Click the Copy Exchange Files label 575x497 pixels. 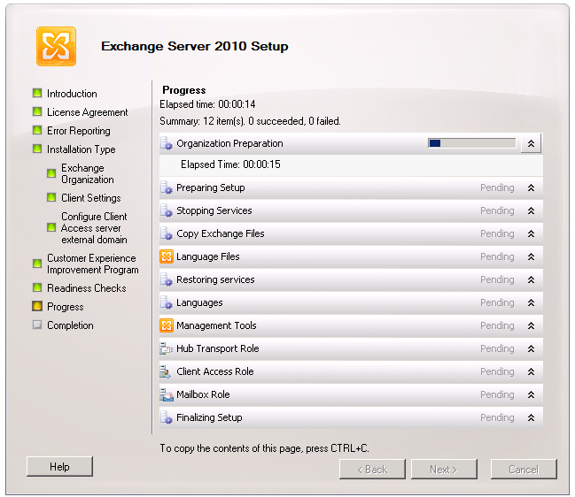[x=221, y=233]
